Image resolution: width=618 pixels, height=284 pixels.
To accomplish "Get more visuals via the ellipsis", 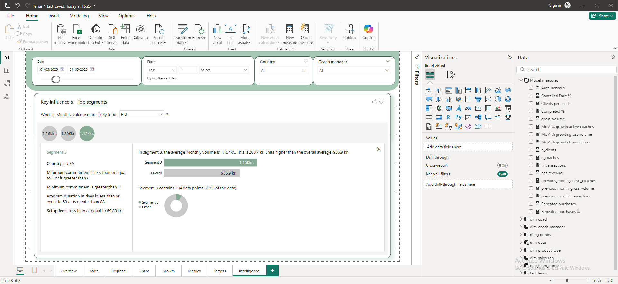I will coord(488,126).
